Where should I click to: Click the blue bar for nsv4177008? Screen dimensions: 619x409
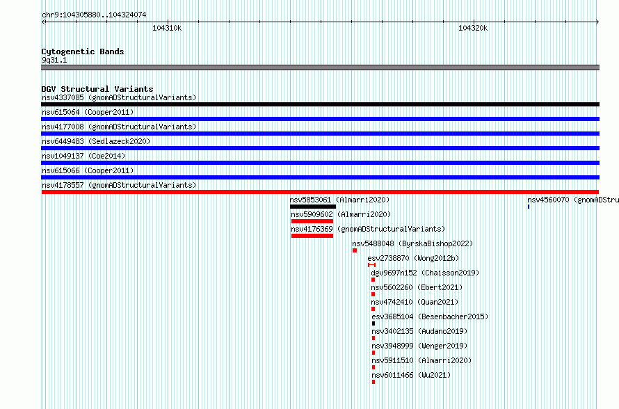320,134
